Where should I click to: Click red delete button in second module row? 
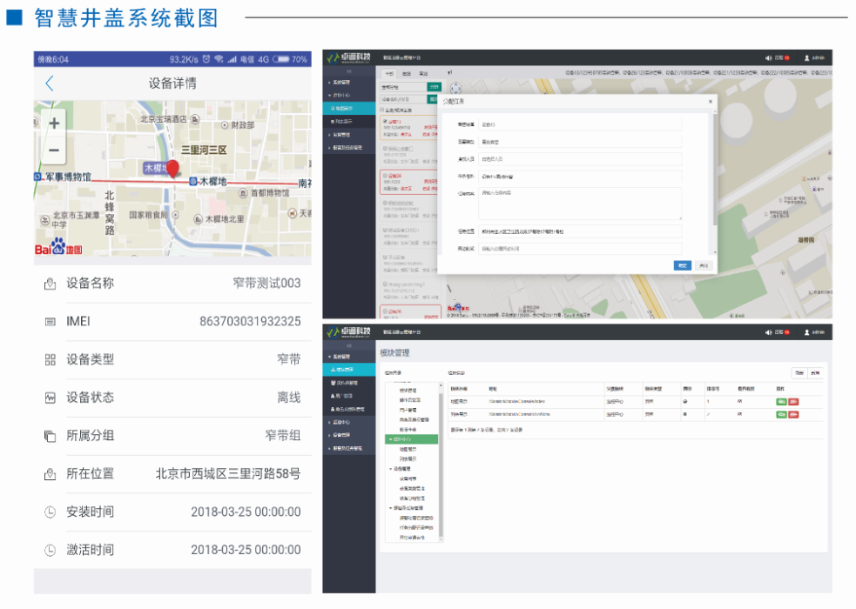tap(793, 415)
